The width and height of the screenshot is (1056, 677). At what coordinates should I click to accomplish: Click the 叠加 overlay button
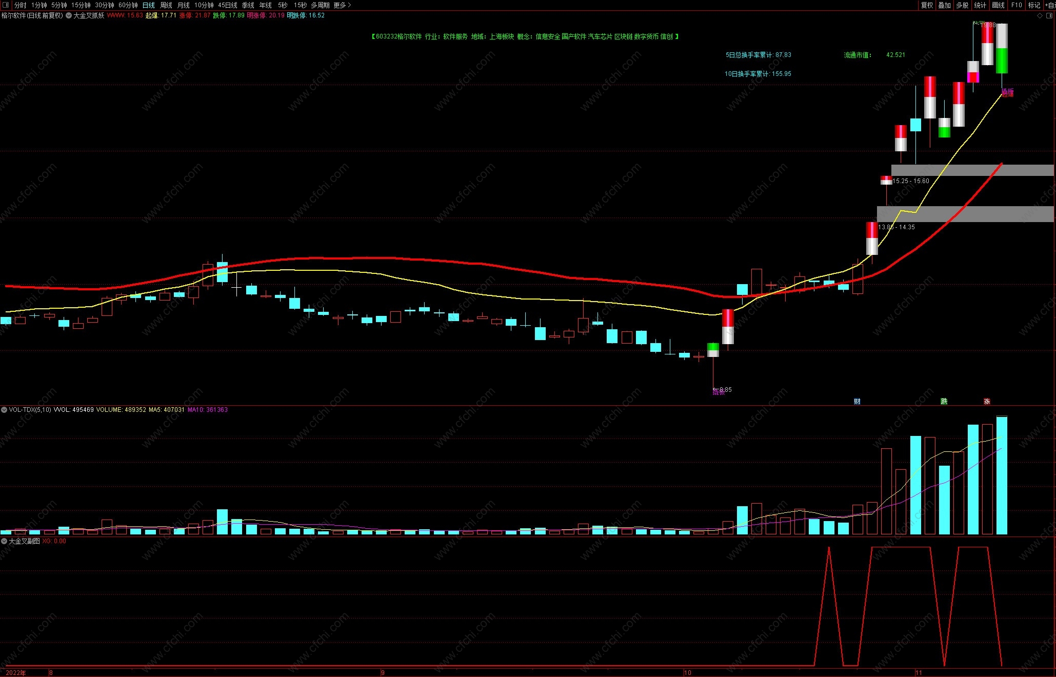pos(944,5)
